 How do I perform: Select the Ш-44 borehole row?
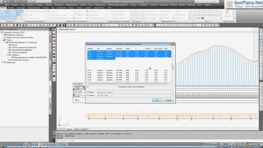tap(129, 70)
